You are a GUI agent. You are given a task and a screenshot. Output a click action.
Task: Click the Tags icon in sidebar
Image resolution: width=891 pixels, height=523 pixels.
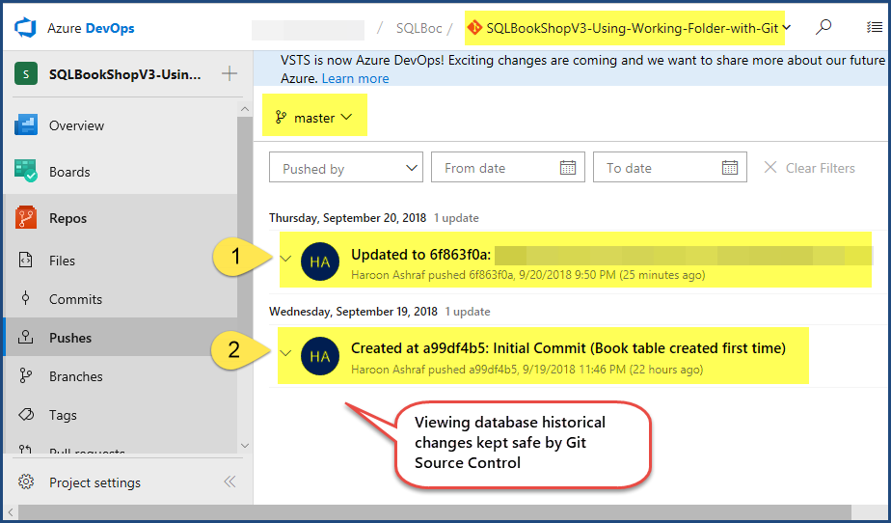[26, 414]
